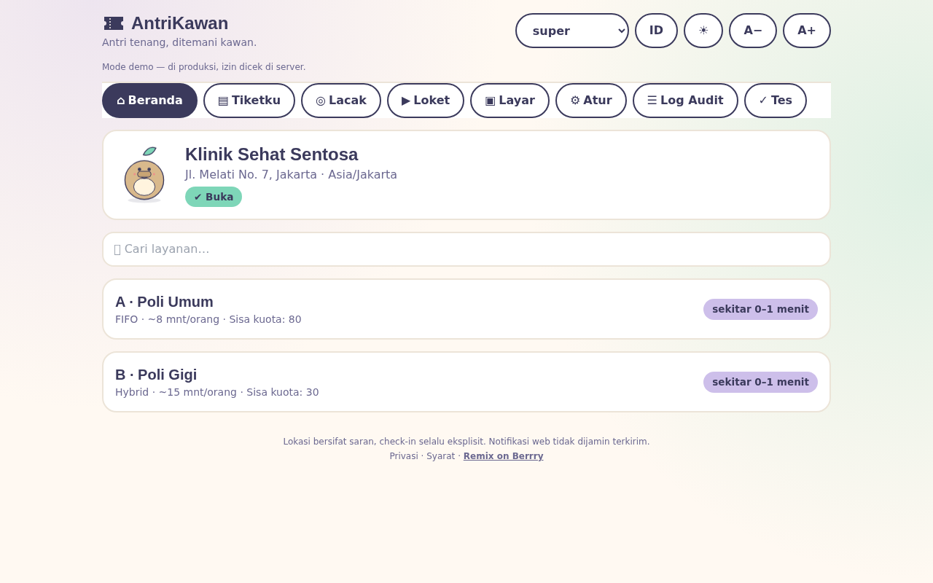View the Log Audit tab
The image size is (933, 583).
(x=685, y=101)
